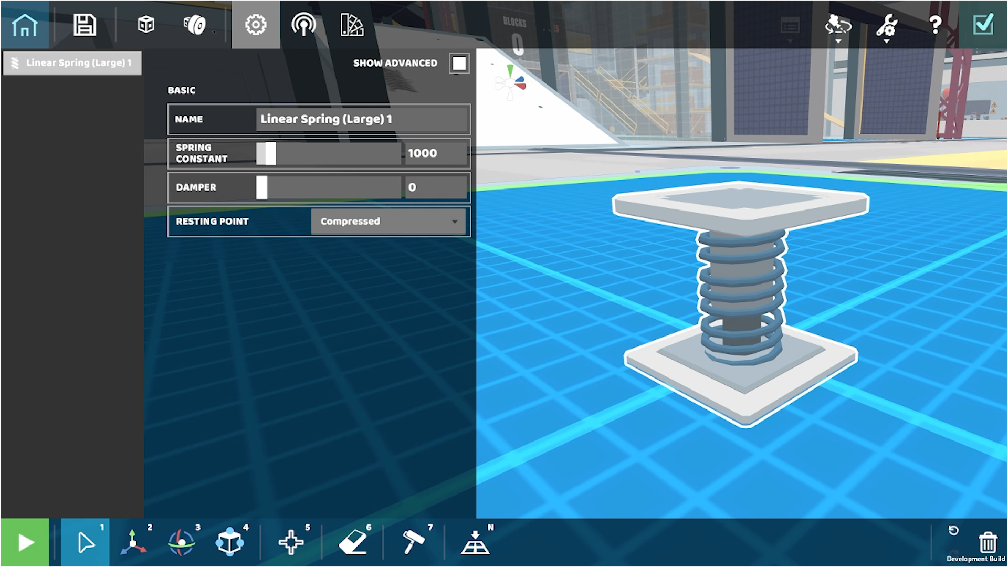This screenshot has height=567, width=1008.
Task: Click the trash delete icon
Action: click(988, 542)
